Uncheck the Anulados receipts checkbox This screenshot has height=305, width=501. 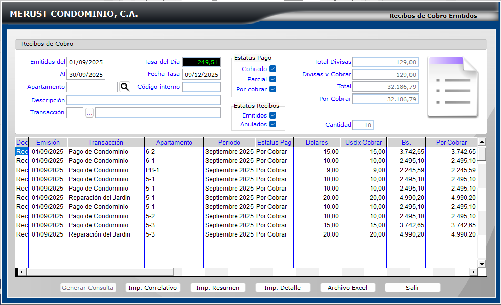273,124
